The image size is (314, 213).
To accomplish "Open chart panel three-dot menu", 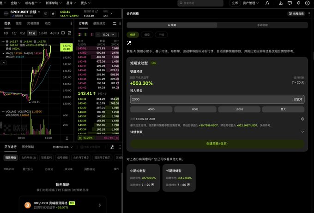I will (71, 23).
